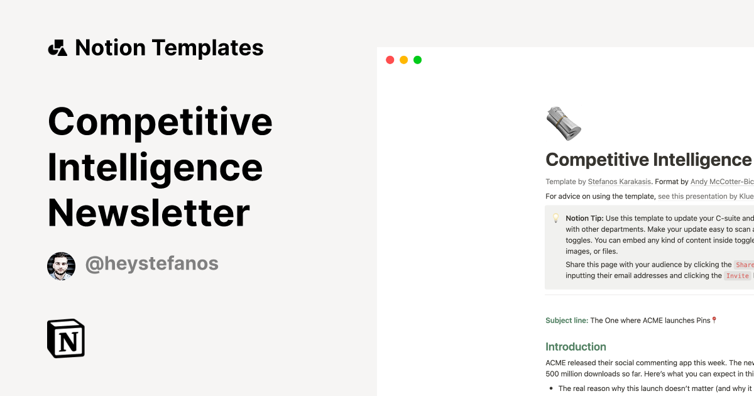Click the yellow traffic light window control
Viewport: 754px width, 396px height.
403,59
